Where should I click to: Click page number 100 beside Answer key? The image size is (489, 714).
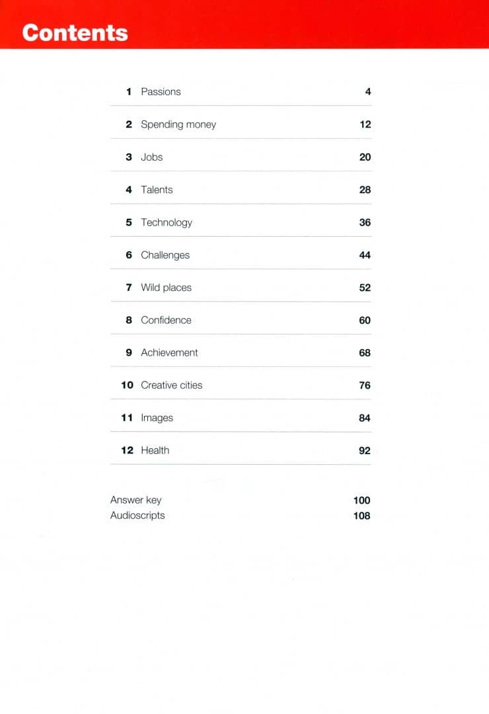[x=362, y=500]
